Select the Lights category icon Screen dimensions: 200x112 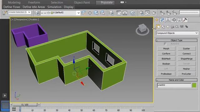(x=168, y=27)
